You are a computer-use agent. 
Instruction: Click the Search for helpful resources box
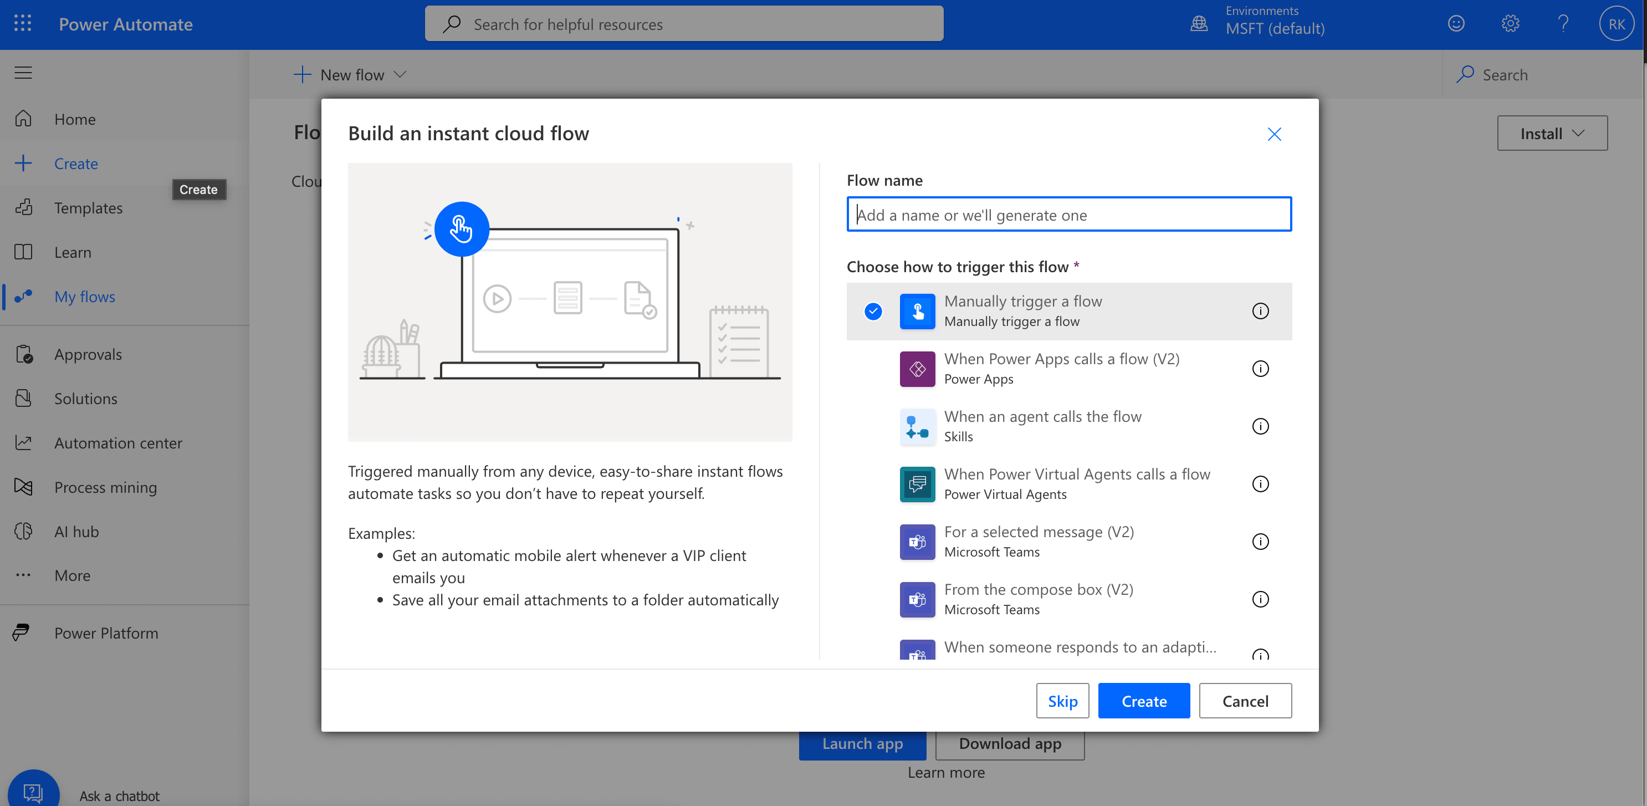click(x=683, y=24)
